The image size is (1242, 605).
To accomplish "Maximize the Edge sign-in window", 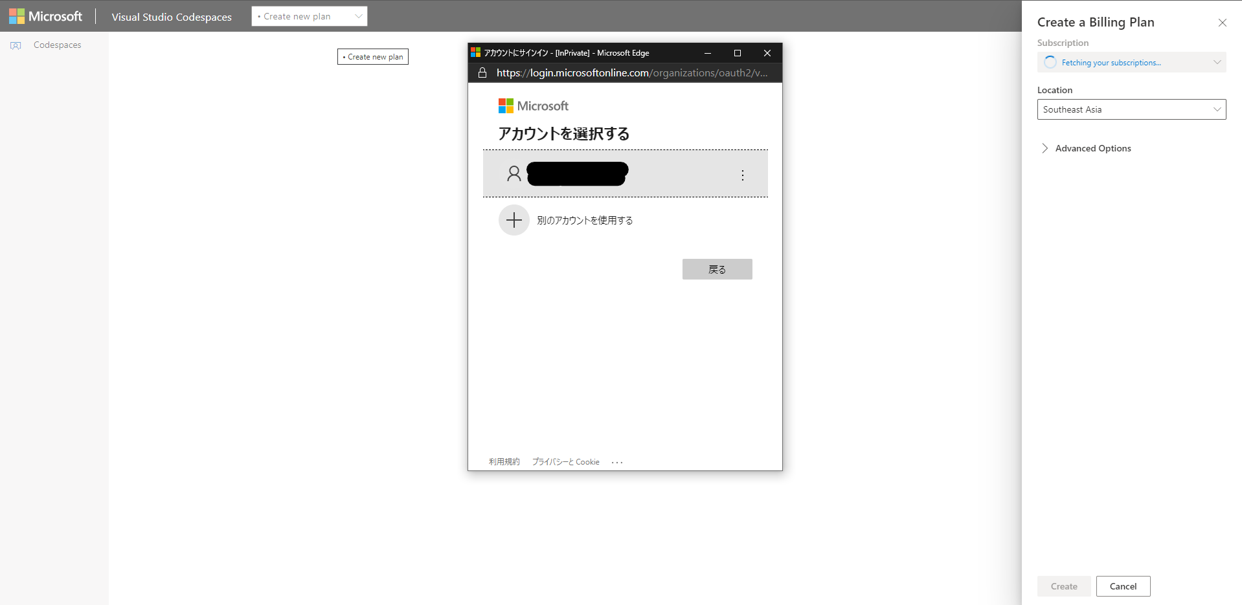I will point(738,53).
